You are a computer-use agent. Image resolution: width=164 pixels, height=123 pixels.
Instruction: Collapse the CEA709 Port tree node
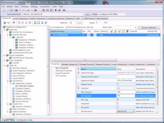[x=8, y=81]
